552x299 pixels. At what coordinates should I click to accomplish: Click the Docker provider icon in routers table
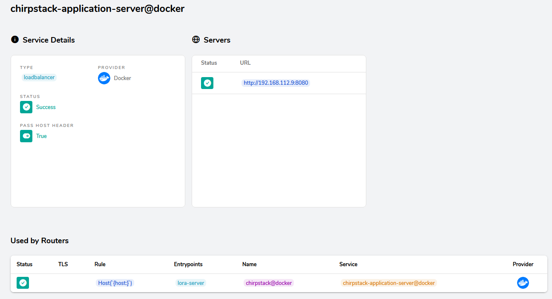523,283
